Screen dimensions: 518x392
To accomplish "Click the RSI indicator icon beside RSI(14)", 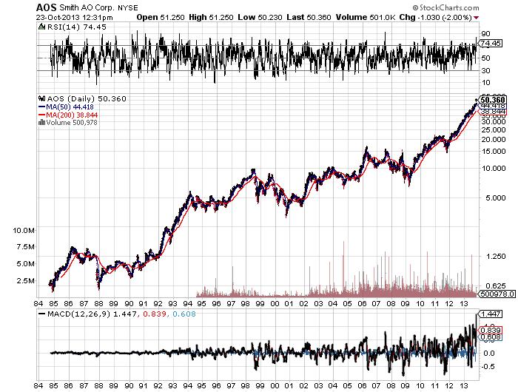I will (x=41, y=27).
